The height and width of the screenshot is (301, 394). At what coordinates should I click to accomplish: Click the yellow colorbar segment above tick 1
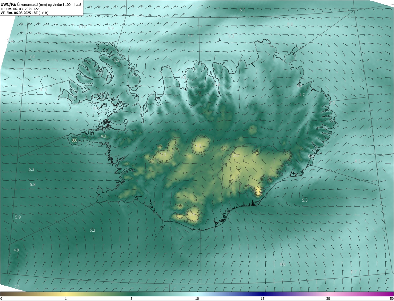point(66,294)
